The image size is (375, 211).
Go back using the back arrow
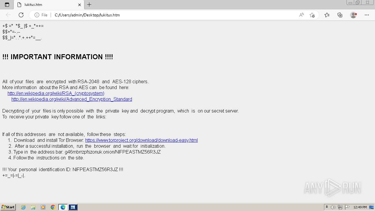[8, 15]
